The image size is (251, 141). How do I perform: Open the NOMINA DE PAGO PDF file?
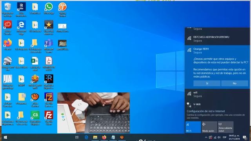pyautogui.click(x=49, y=63)
